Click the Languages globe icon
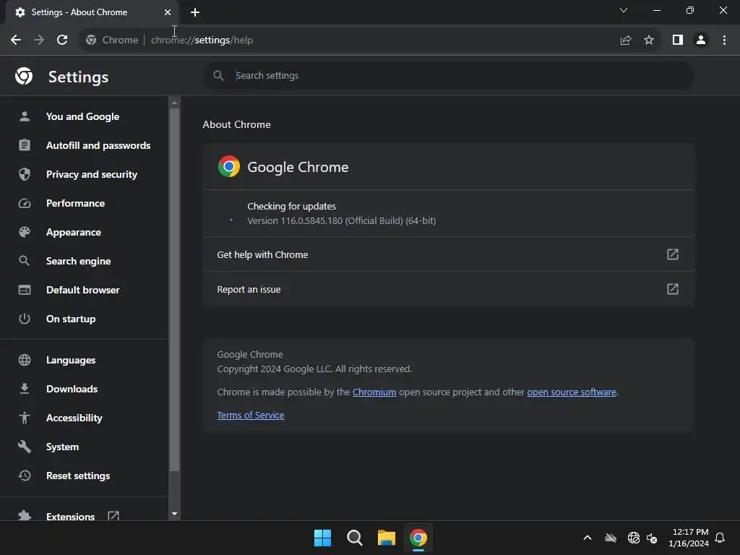This screenshot has width=740, height=555. 24,360
